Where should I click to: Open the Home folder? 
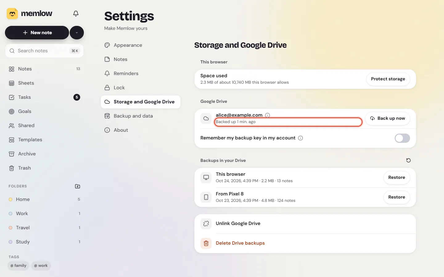[x=44, y=199]
